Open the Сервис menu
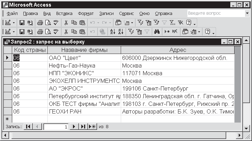This screenshot has height=141, width=252. tap(126, 14)
